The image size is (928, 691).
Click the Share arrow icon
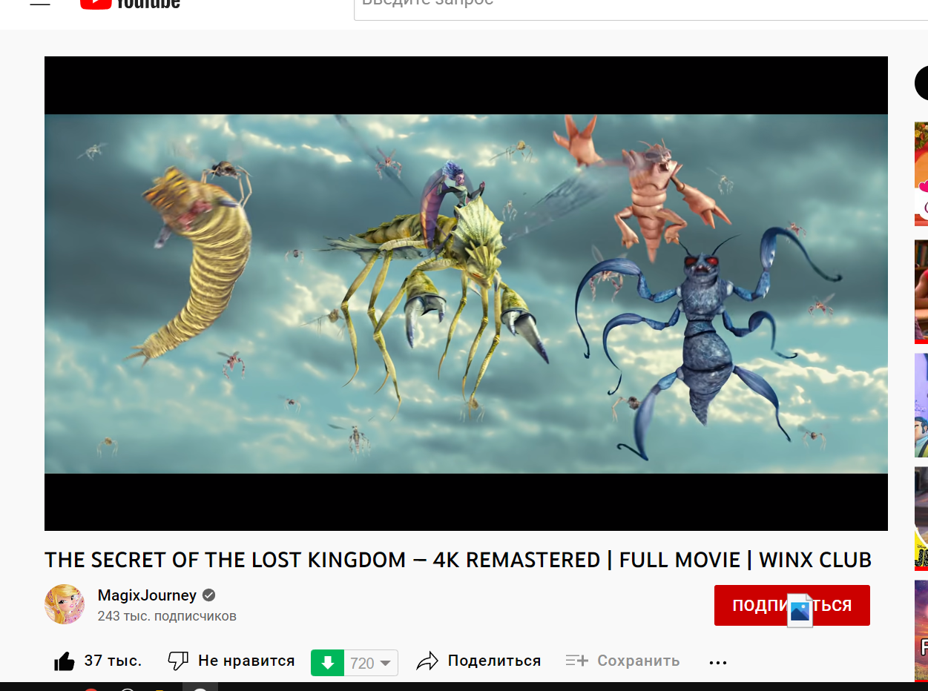(427, 661)
